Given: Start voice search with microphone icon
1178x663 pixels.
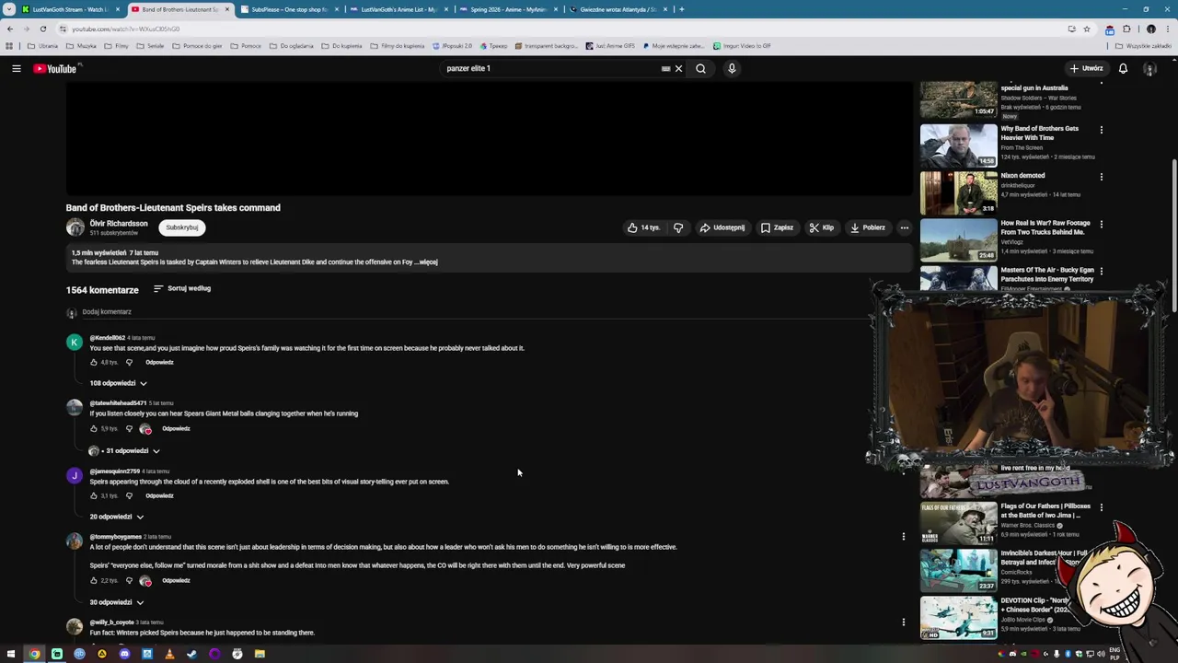Looking at the screenshot, I should pos(732,68).
